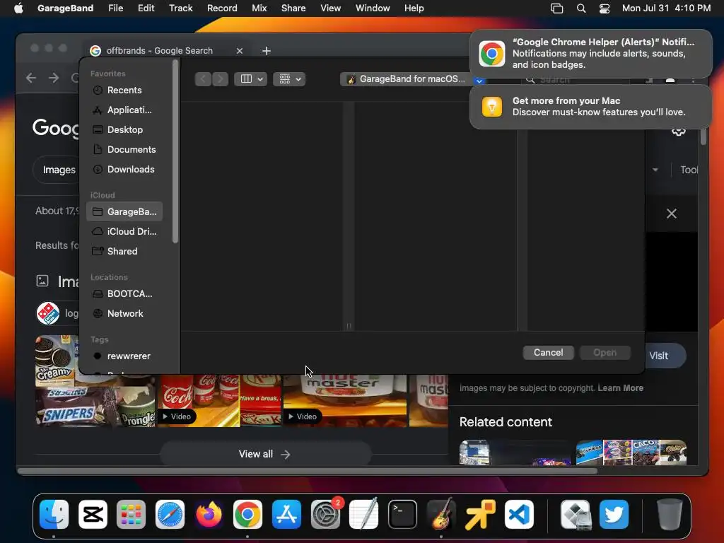This screenshot has width=724, height=543.
Task: Open the GarageBand menu in menu bar
Action: point(65,8)
